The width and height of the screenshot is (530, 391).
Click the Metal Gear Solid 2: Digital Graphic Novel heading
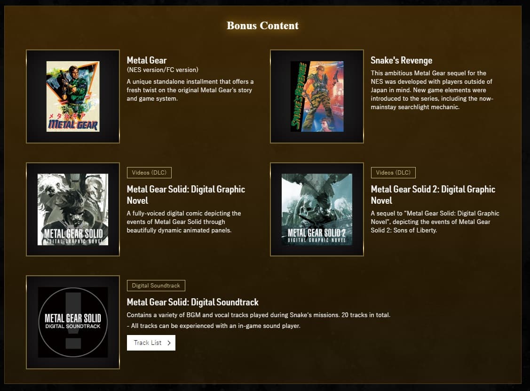pos(433,194)
